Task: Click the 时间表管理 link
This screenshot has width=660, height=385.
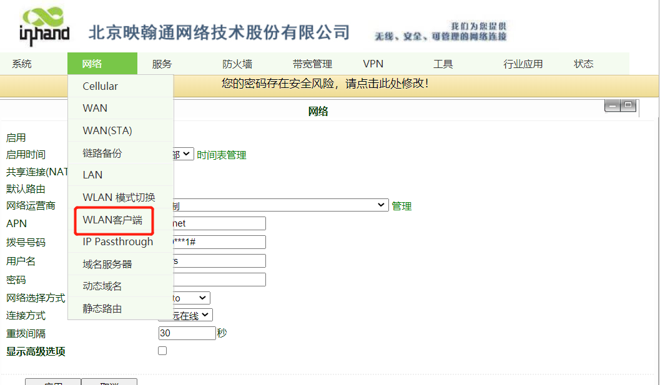Action: pyautogui.click(x=222, y=155)
